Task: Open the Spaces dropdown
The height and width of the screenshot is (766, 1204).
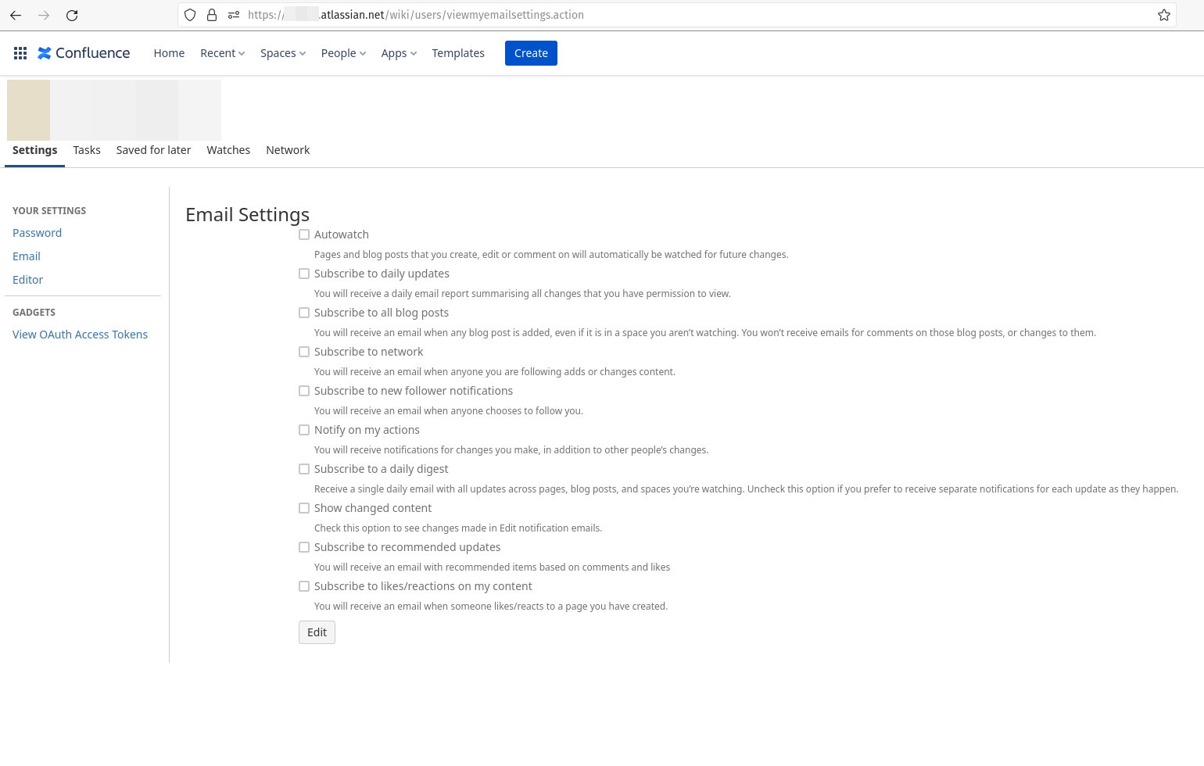Action: (x=282, y=52)
